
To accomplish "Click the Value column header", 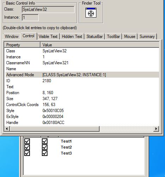I will tap(100, 45).
